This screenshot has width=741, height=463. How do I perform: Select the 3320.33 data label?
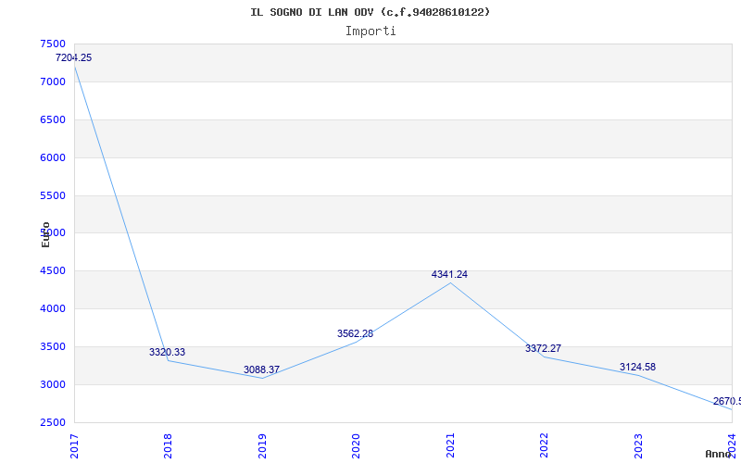pos(168,352)
